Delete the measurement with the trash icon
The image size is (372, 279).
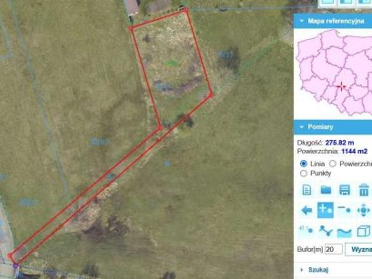click(364, 189)
